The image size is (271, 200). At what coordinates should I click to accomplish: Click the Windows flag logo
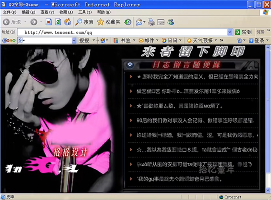(266, 13)
